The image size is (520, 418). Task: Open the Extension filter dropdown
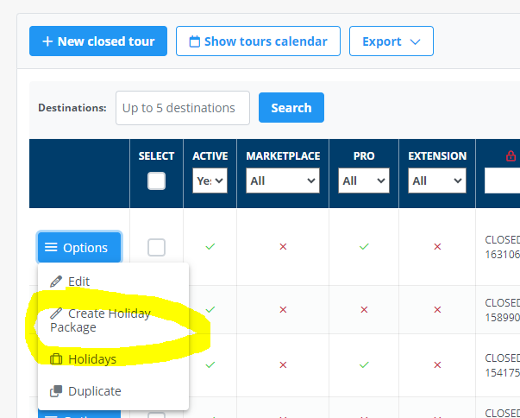(437, 181)
